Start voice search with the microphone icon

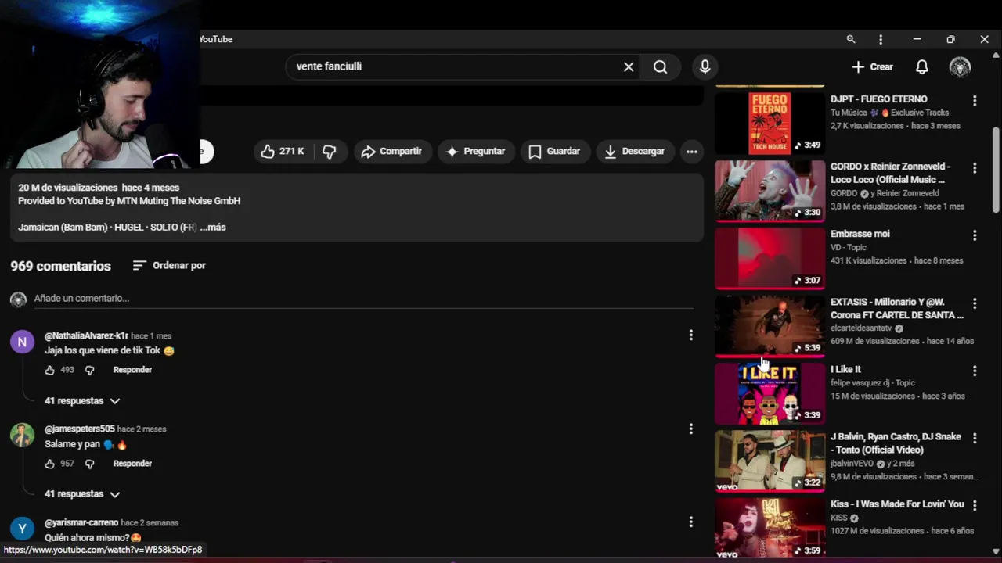(x=705, y=67)
